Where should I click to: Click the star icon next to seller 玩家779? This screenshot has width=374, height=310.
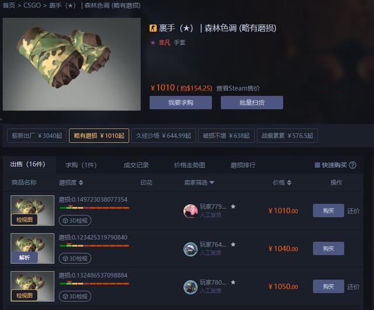click(x=233, y=206)
